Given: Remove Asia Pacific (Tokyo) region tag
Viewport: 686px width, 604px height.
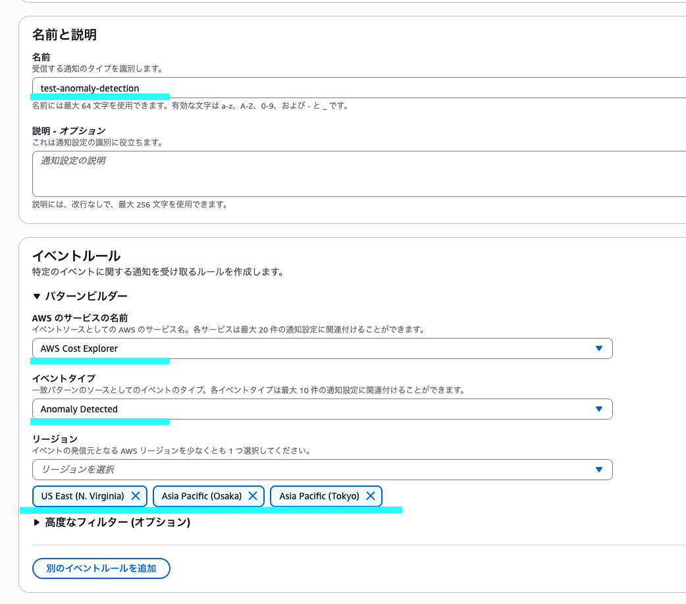Looking at the screenshot, I should (371, 496).
